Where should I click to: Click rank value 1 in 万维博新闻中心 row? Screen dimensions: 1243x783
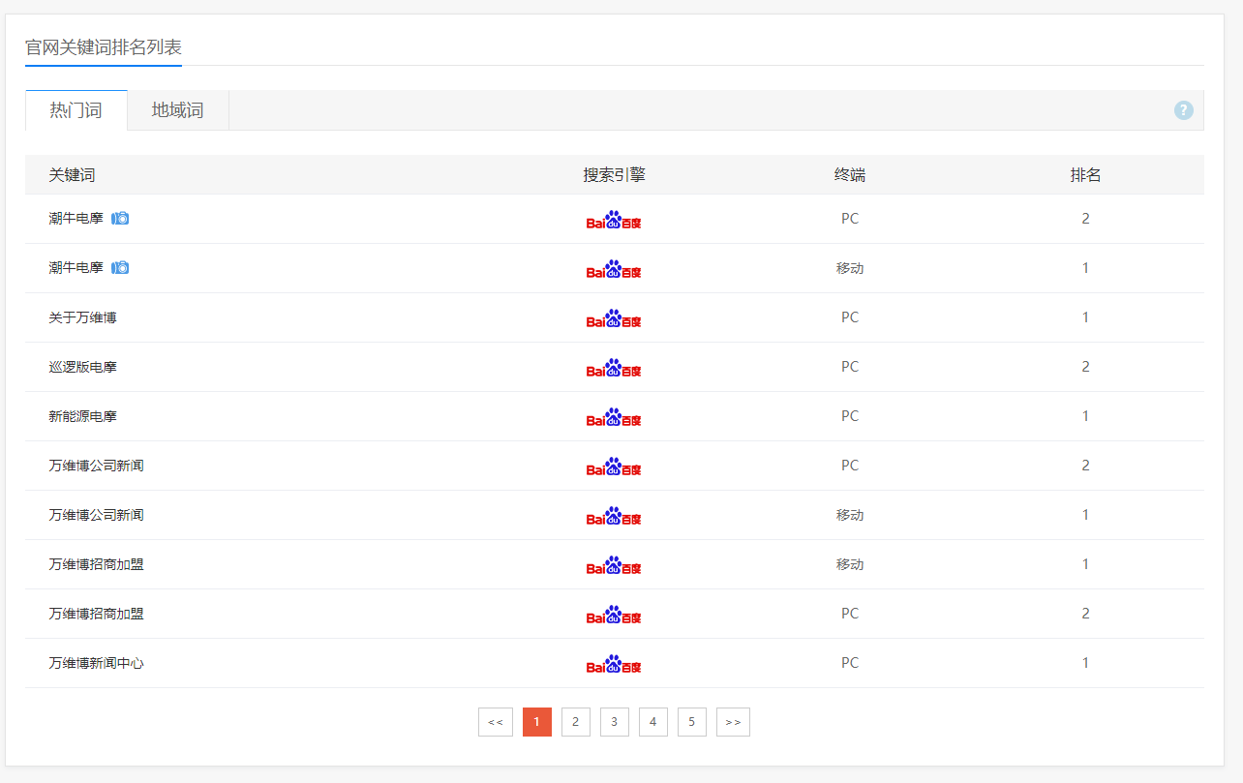(1086, 663)
